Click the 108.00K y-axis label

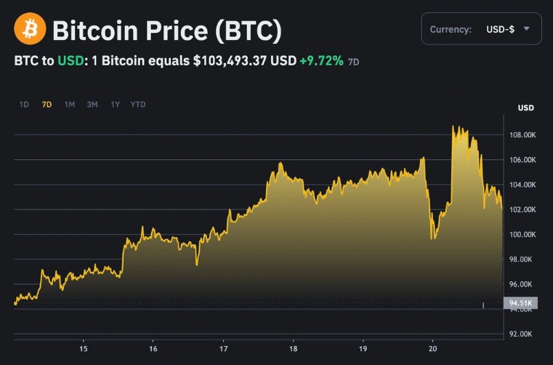coord(522,135)
